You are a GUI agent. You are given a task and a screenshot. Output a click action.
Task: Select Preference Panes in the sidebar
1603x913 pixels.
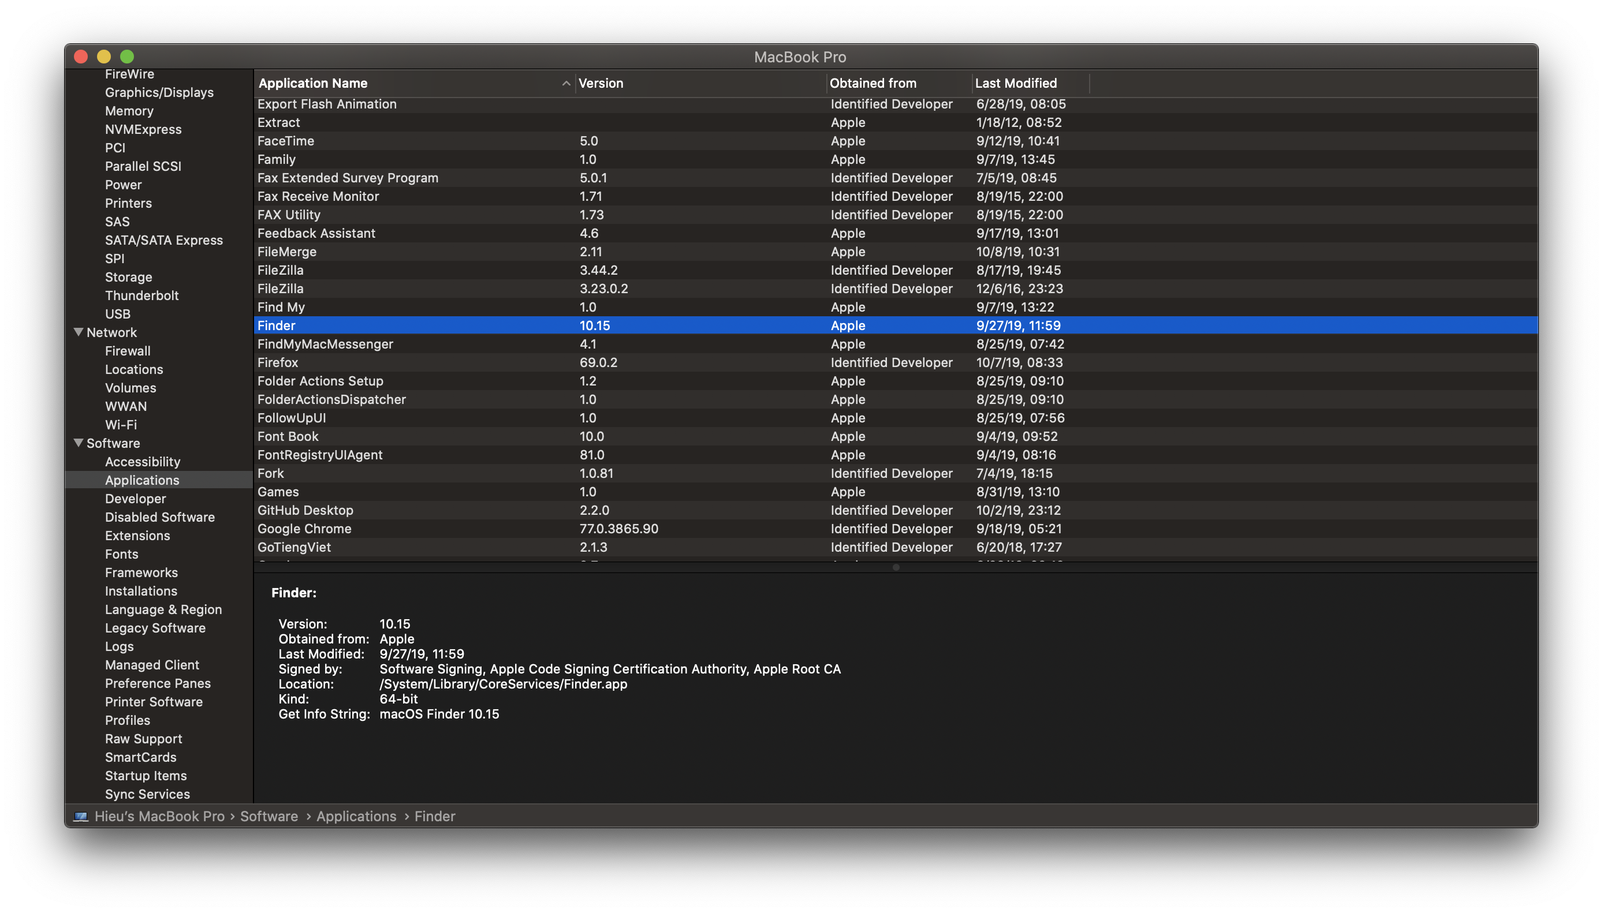[x=158, y=683]
